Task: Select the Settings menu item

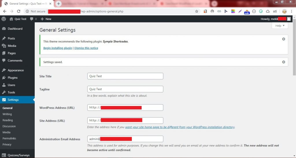Action: tap(17, 100)
